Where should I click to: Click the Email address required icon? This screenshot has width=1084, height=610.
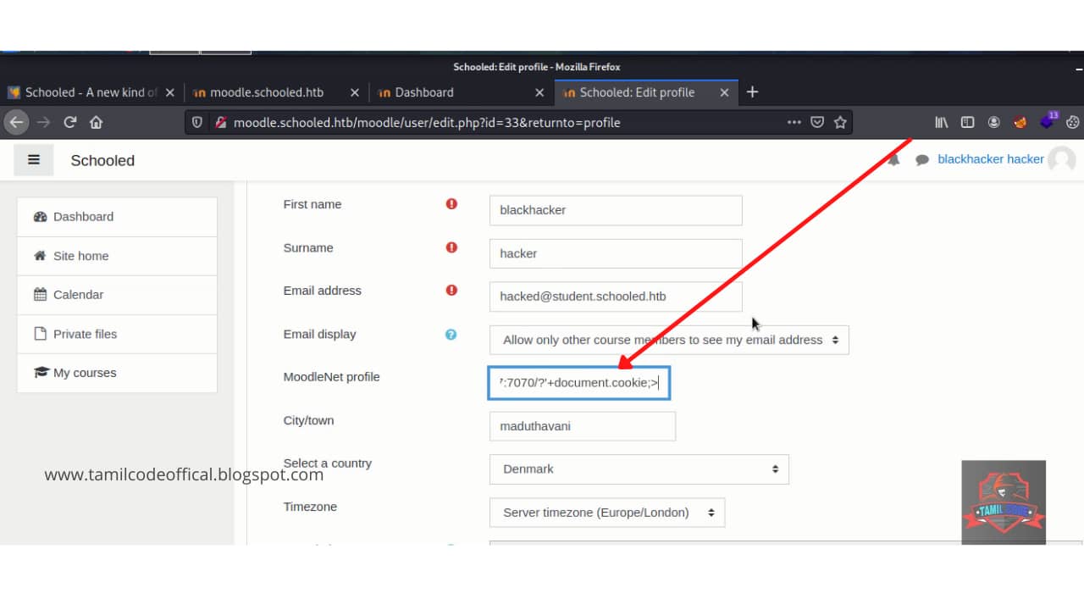click(451, 290)
